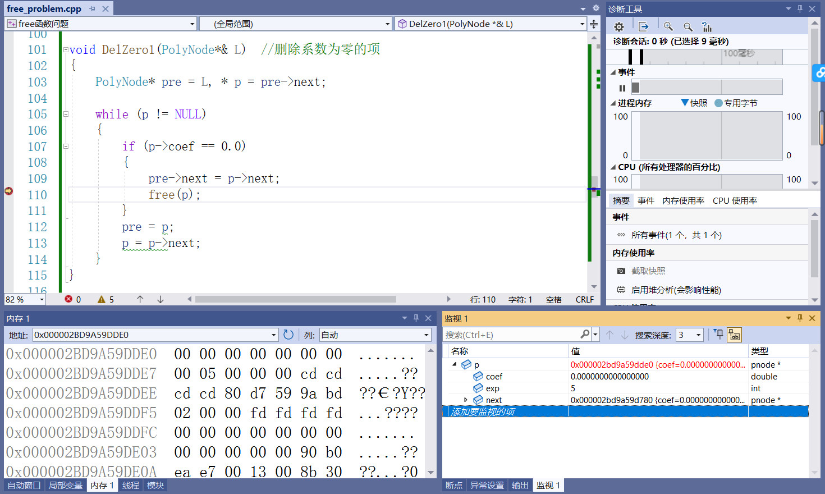825x494 pixels.
Task: Click the heap profiling icon
Action: point(621,290)
